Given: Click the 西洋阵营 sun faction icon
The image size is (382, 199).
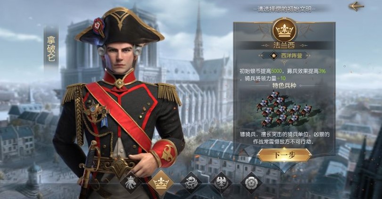Looking at the screenshot, I should (274, 56).
